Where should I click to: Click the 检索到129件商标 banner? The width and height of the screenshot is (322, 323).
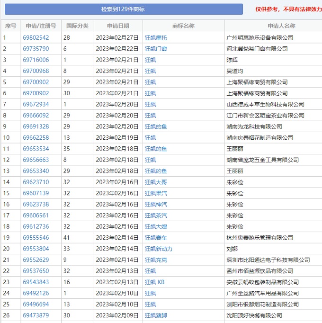[x=124, y=9]
